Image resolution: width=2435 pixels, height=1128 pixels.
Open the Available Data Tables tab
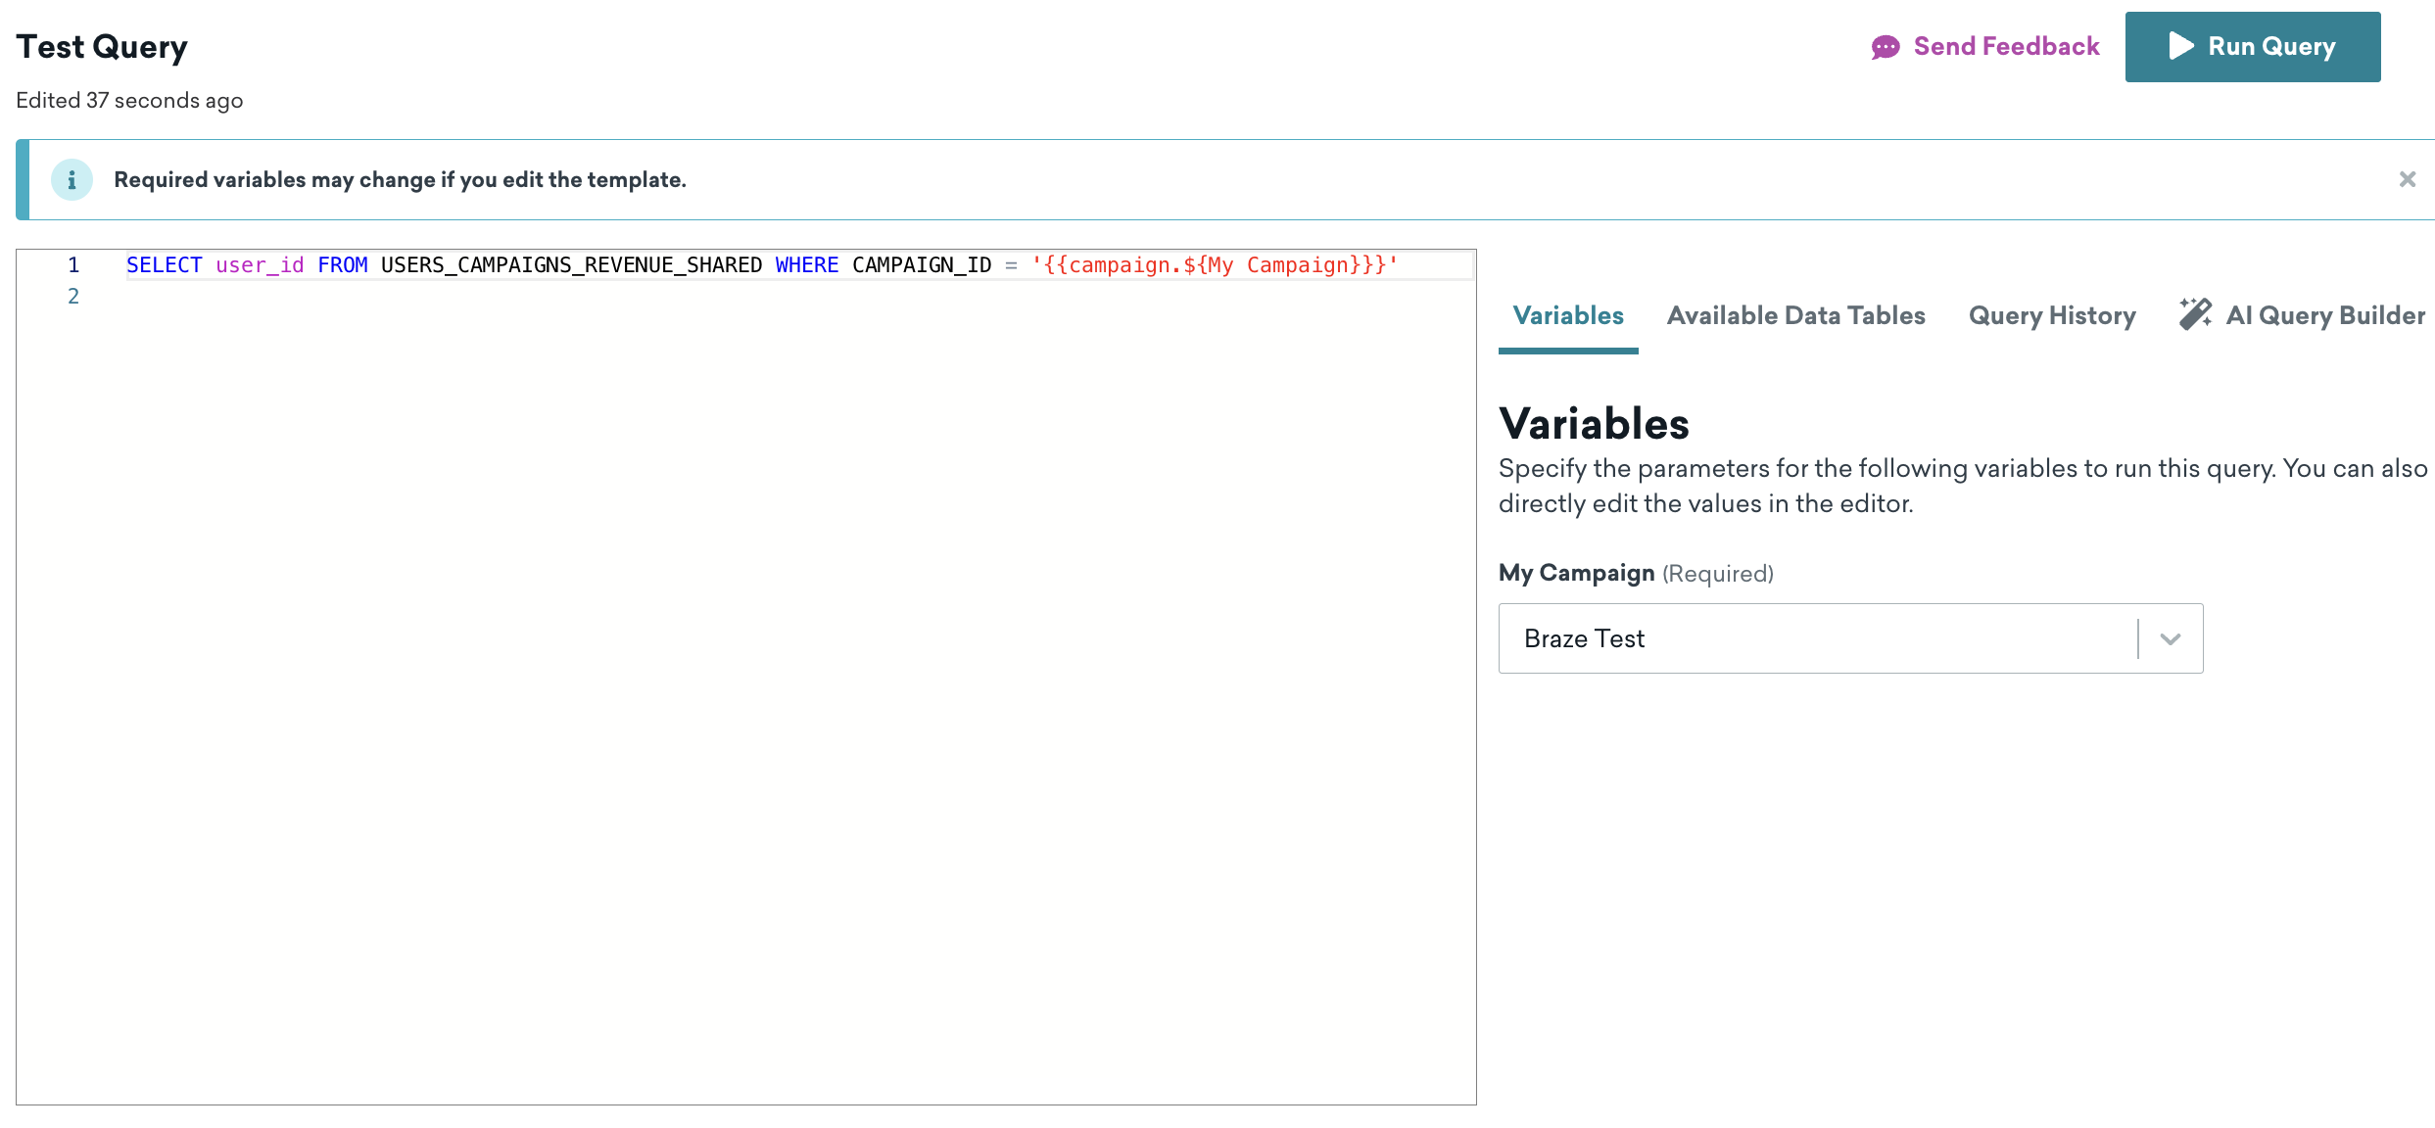click(x=1795, y=315)
